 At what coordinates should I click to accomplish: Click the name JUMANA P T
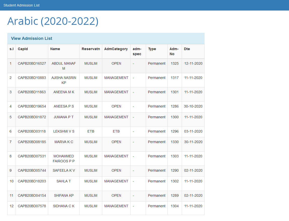pos(64,117)
